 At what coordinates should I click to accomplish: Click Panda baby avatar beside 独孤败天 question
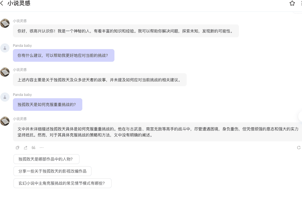tap(5, 97)
